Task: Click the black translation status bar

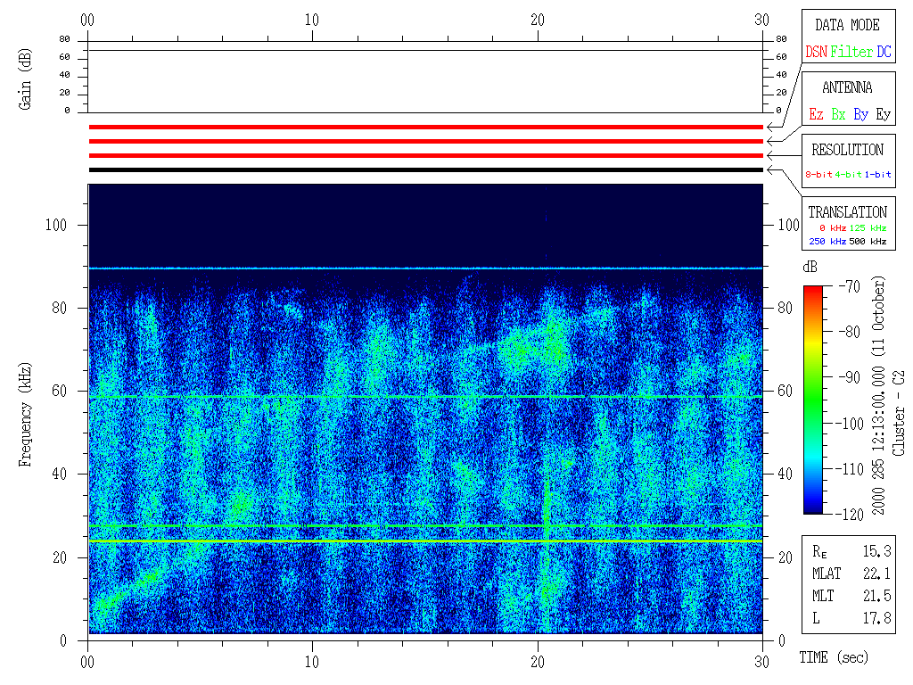Action: [x=425, y=169]
